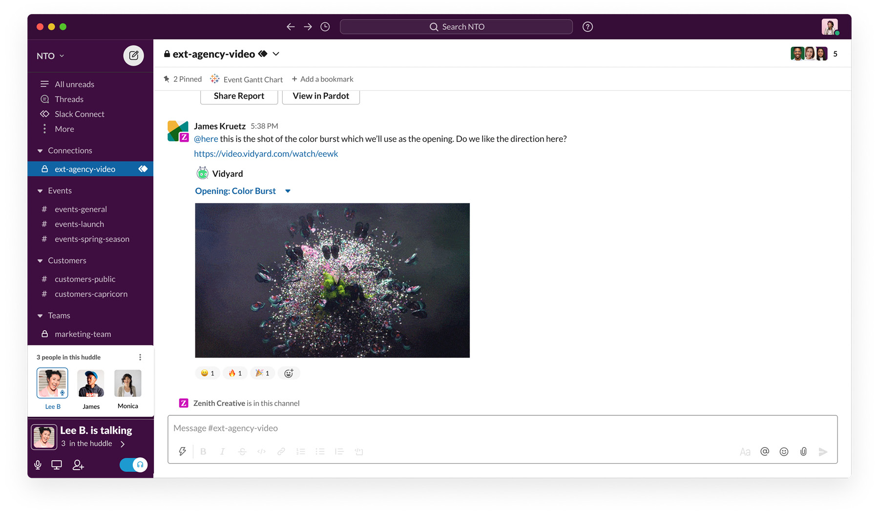The height and width of the screenshot is (513, 879).
Task: Share screen in the huddle
Action: 57,465
